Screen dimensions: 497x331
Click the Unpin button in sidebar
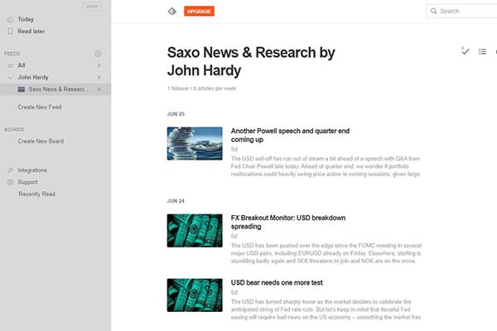(x=92, y=7)
